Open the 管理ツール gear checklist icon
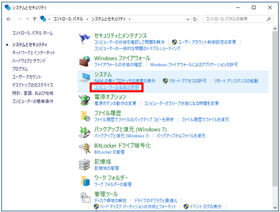Image resolution: width=280 pixels, height=212 pixels. [x=85, y=197]
